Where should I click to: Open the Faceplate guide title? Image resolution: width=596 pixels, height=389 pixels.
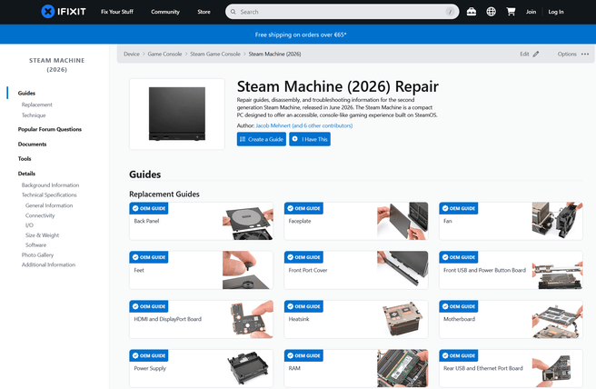point(300,221)
